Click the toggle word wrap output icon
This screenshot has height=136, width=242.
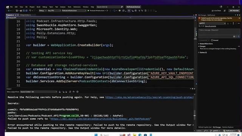(x=74, y=92)
